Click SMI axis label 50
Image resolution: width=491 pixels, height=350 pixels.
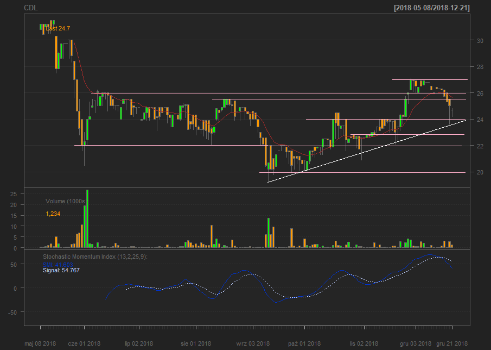pyautogui.click(x=14, y=265)
